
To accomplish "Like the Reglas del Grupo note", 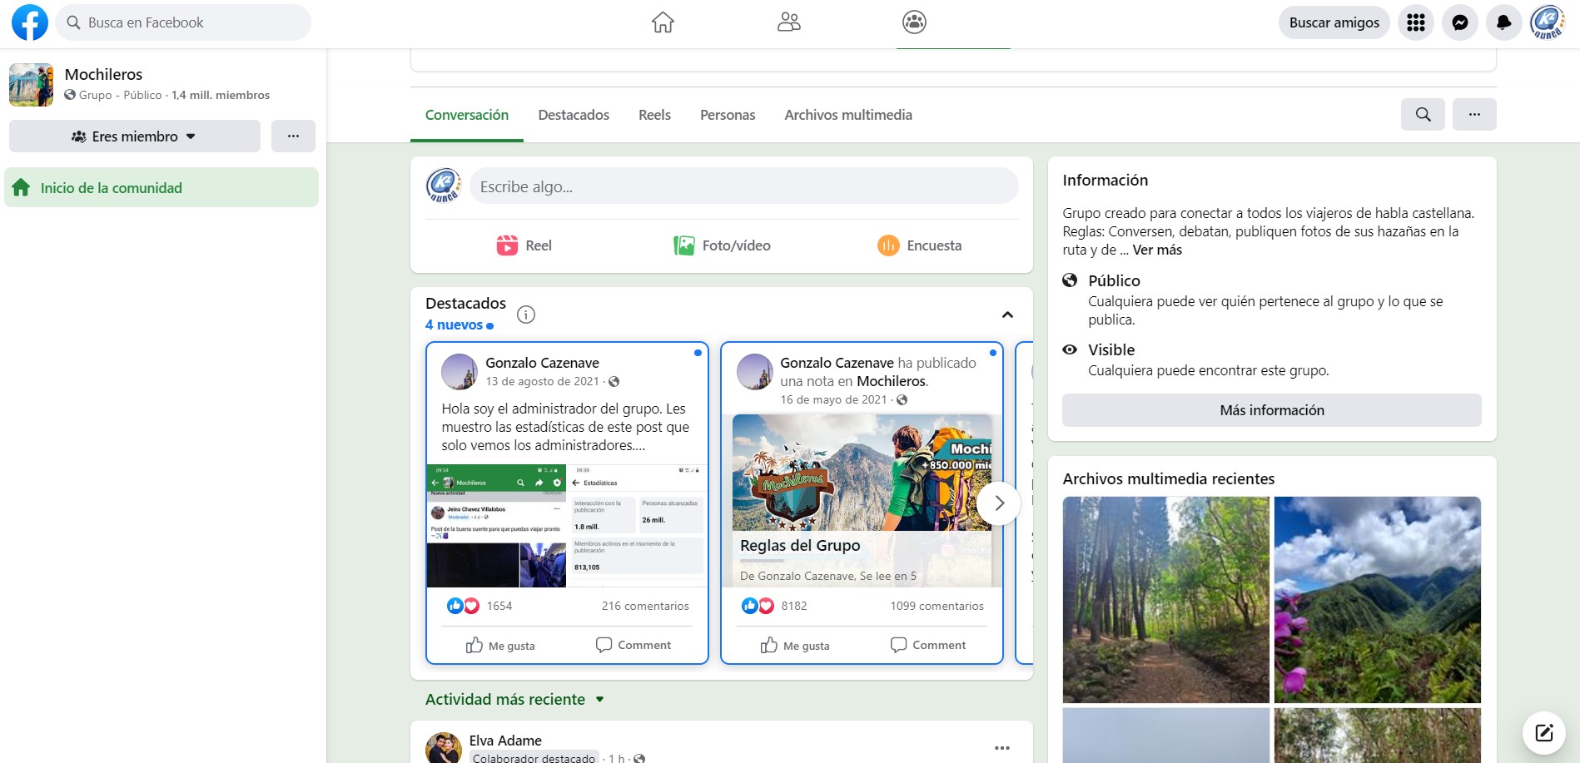I will pyautogui.click(x=795, y=646).
